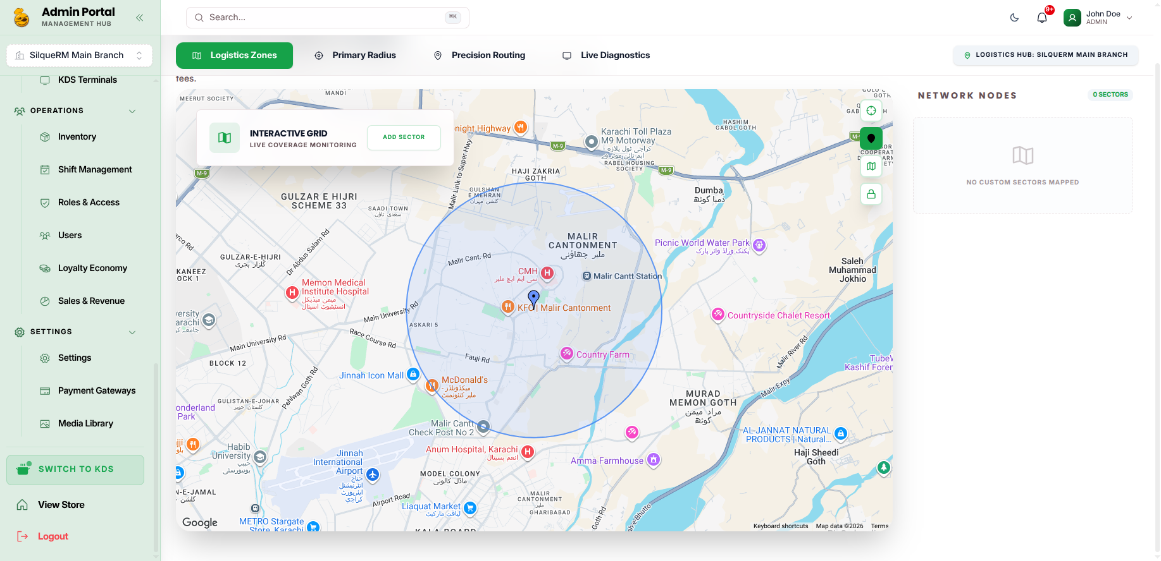Click the Memon Medical Institute Hospital marker

(x=292, y=293)
